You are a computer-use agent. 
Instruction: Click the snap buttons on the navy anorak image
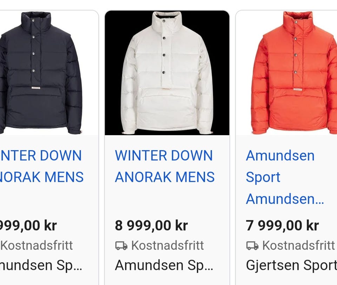point(34,45)
